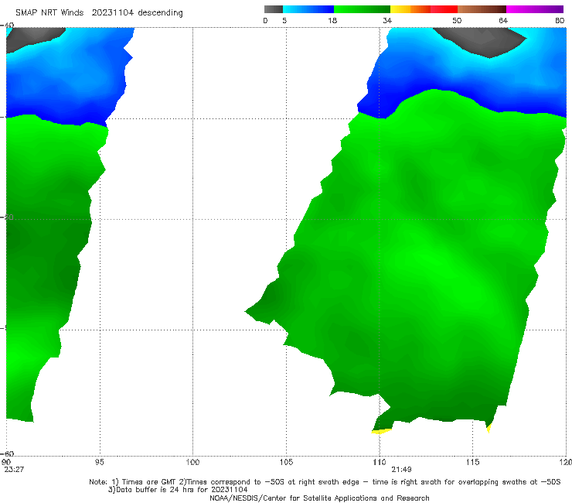Click the gray segment of the wind color bar
Image resolution: width=572 pixels, height=503 pixels.
pyautogui.click(x=273, y=9)
